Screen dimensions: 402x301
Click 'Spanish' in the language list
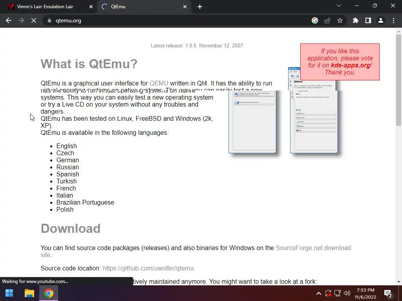pos(68,174)
